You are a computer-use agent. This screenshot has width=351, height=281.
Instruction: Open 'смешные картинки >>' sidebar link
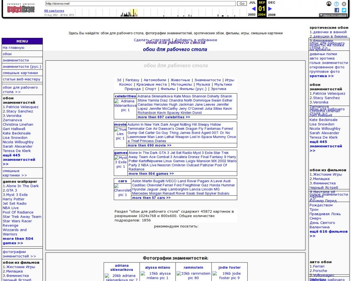click(x=15, y=173)
